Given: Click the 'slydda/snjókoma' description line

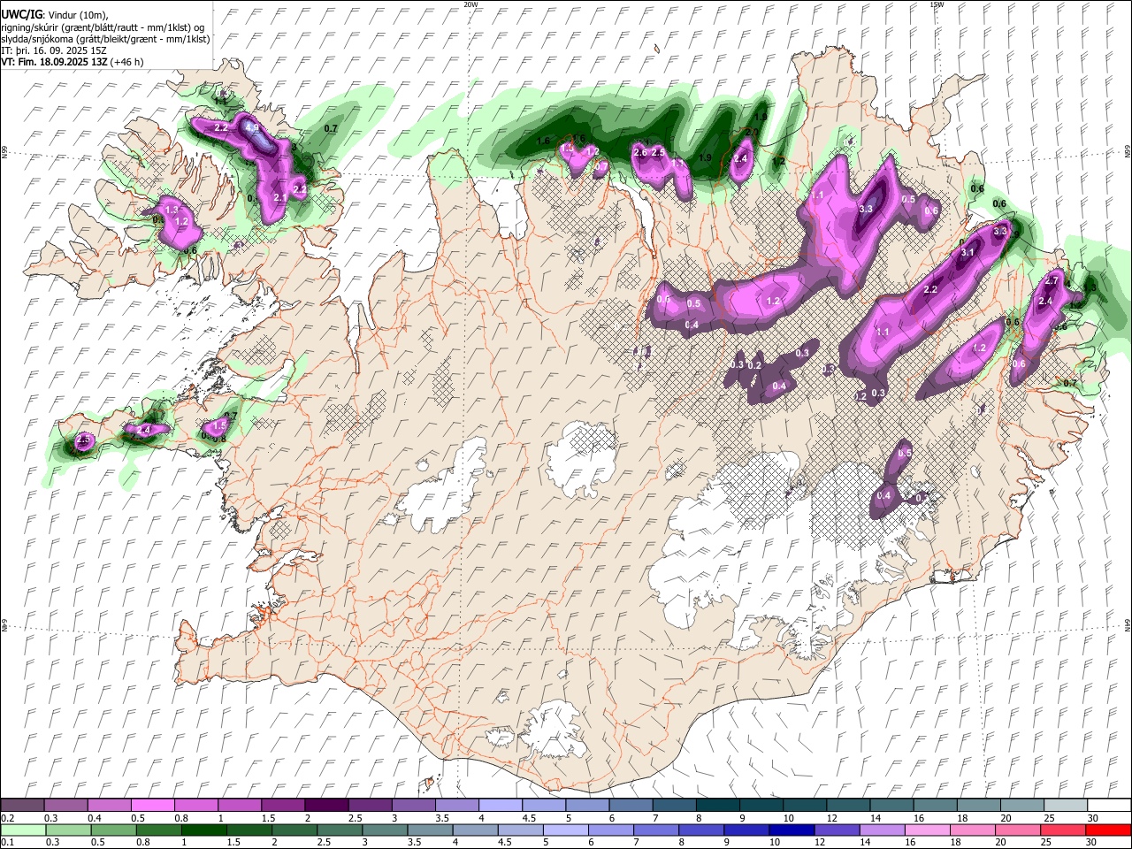Looking at the screenshot, I should (105, 39).
